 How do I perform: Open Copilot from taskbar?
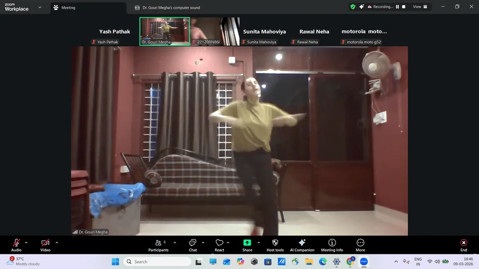tap(241, 262)
